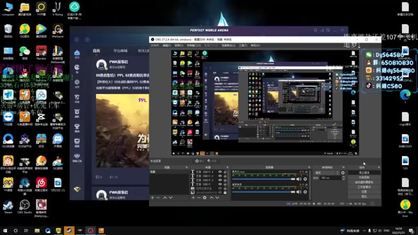Viewport: 418px width, 235px height.
Task: Click the 属性 button above sources
Action: [200, 161]
